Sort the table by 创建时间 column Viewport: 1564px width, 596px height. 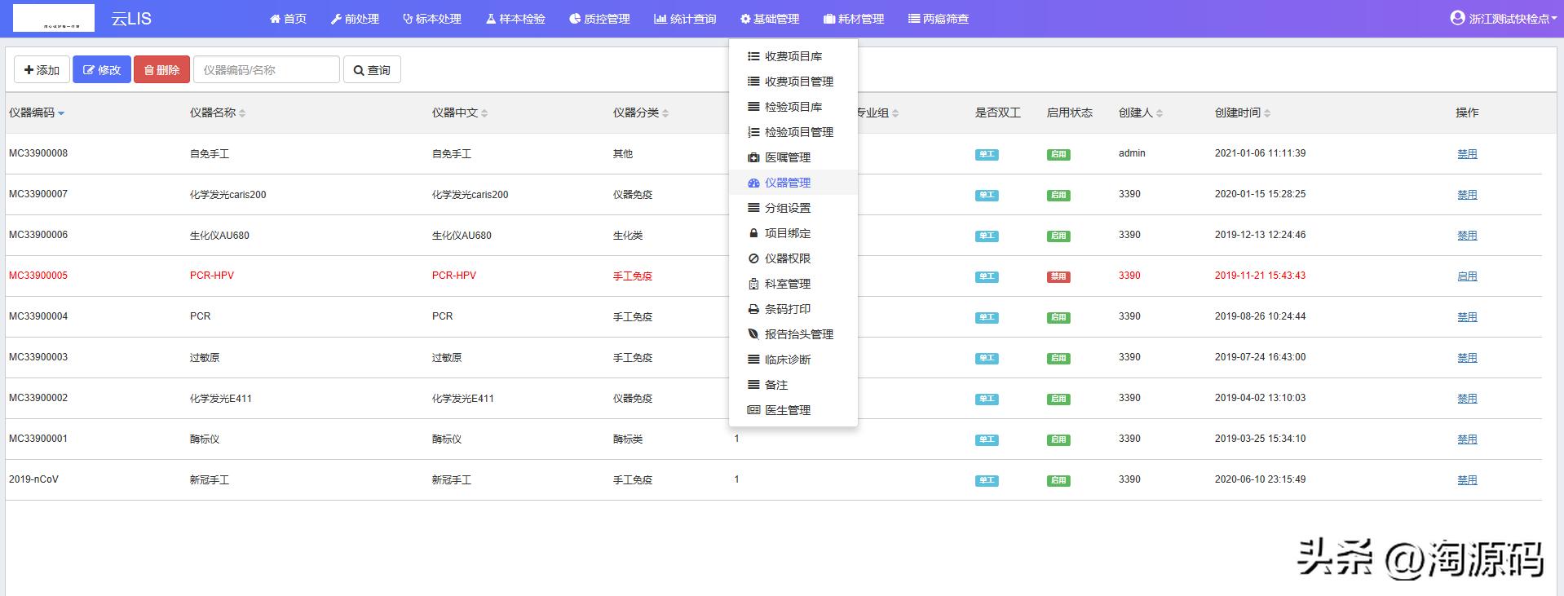point(1267,113)
